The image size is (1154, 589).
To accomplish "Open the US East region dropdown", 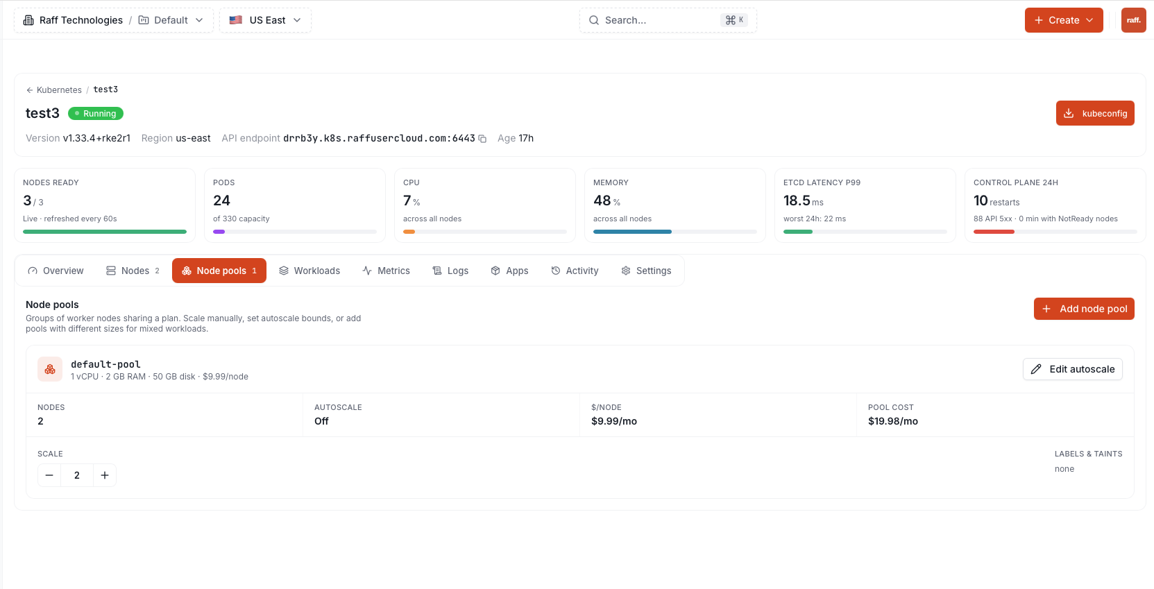I will point(266,20).
